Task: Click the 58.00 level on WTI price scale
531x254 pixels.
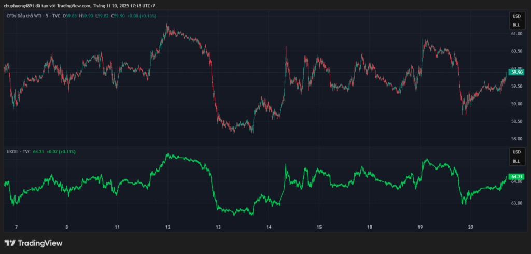Action: tap(516, 139)
